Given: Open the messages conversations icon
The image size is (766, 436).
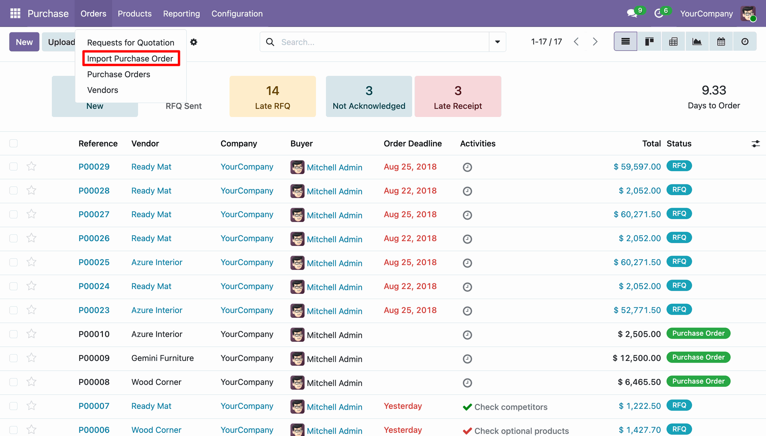Looking at the screenshot, I should click(632, 14).
